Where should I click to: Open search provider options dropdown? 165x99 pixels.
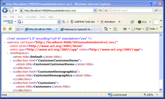[160, 10]
